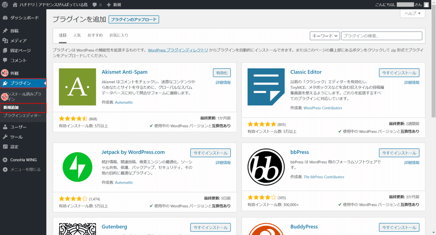Click the media icon beside メディア

tap(5, 41)
